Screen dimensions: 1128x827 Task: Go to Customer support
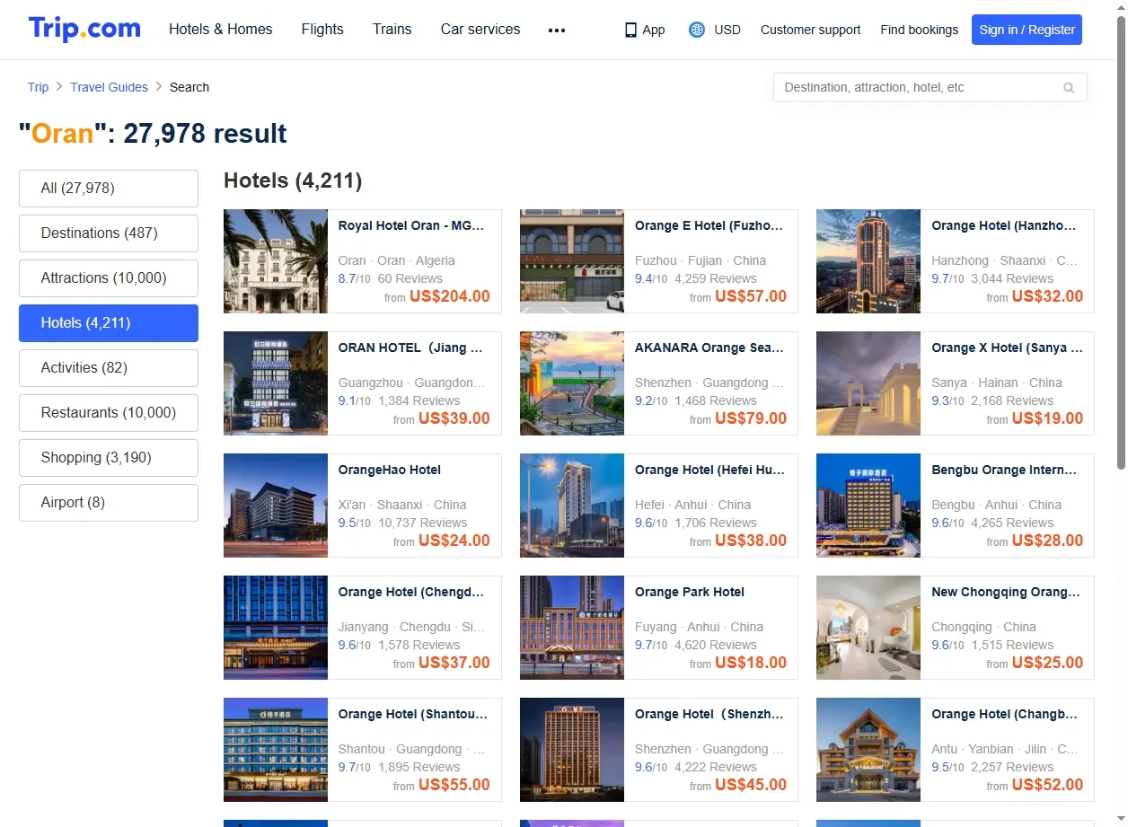[810, 30]
